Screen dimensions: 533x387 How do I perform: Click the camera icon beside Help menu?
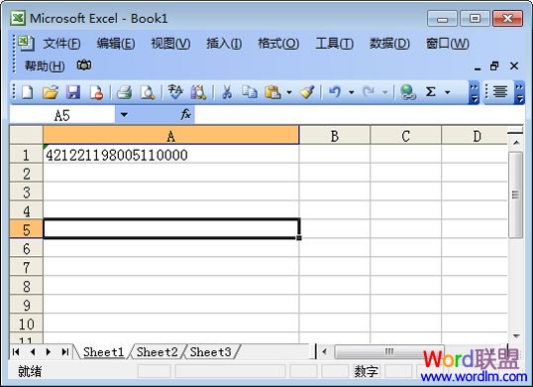tap(84, 65)
